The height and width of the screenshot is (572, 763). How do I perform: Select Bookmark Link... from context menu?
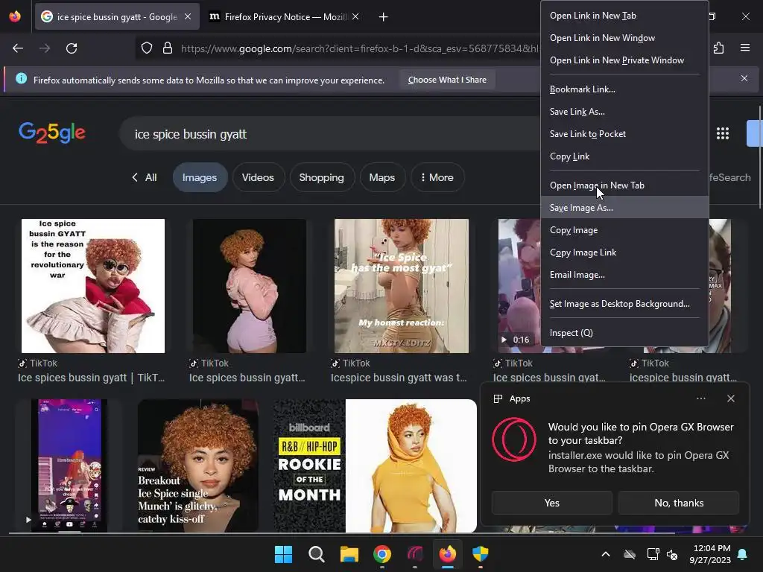[624, 89]
